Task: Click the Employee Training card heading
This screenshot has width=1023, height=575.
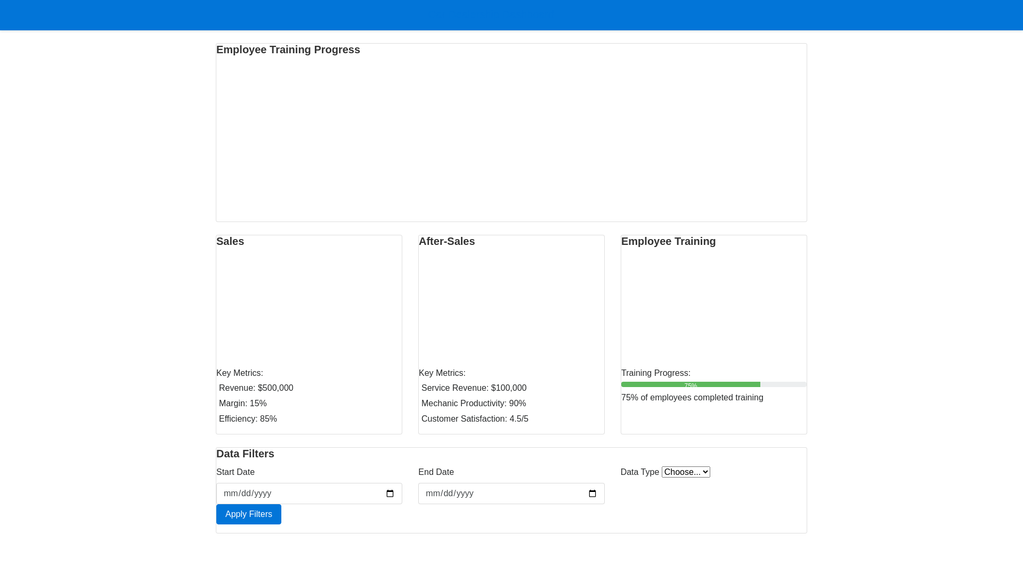Action: (668, 241)
